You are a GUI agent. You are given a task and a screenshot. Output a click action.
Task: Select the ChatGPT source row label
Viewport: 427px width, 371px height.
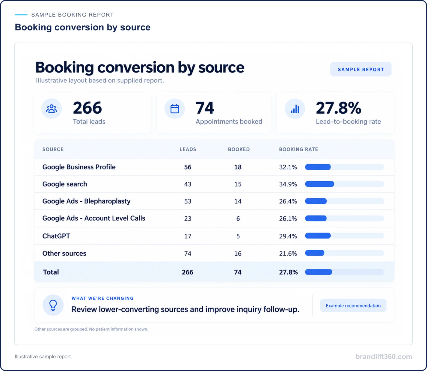(56, 236)
